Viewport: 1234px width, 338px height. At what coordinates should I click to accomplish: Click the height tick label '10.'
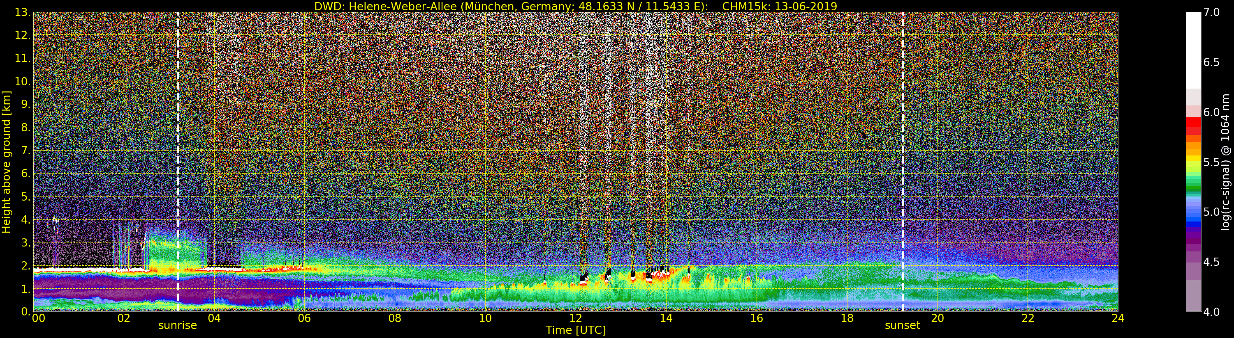coord(23,81)
